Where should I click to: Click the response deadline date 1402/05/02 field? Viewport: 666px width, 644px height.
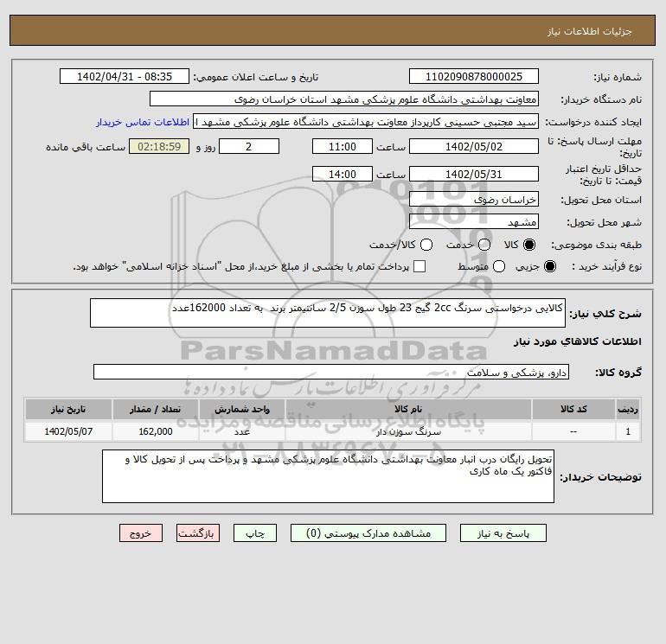[x=474, y=146]
